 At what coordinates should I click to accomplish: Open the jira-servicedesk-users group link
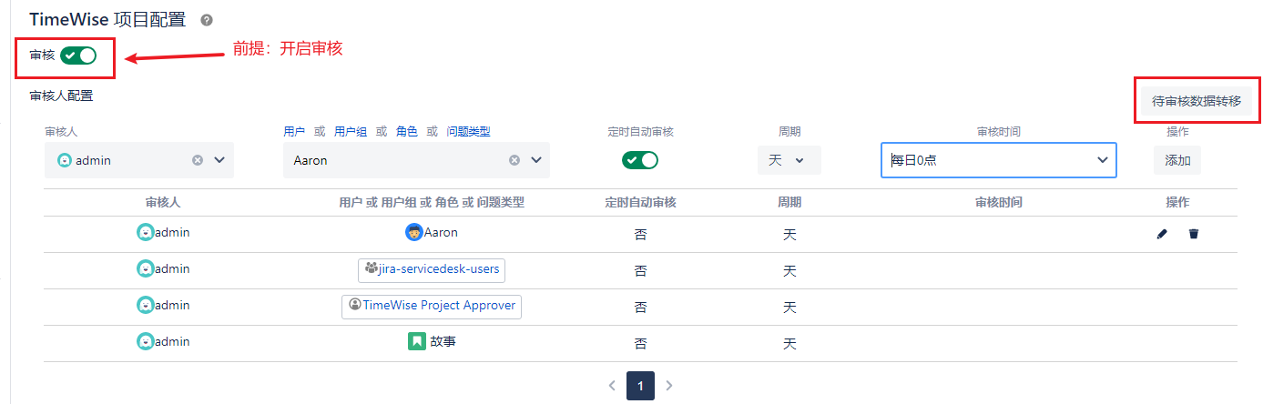[x=432, y=269]
